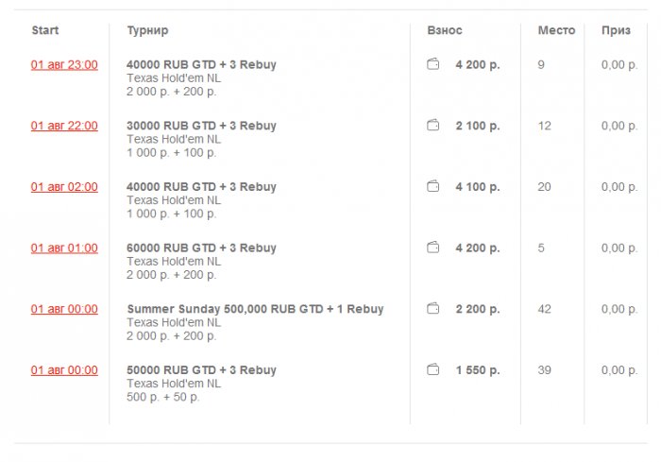Select the 30000 RUB GTD + 3 Rebuy title
The height and width of the screenshot is (462, 661).
coord(201,126)
